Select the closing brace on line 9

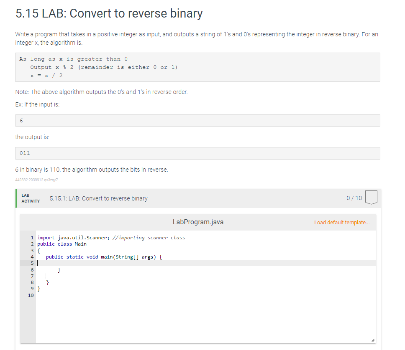[x=38, y=289]
